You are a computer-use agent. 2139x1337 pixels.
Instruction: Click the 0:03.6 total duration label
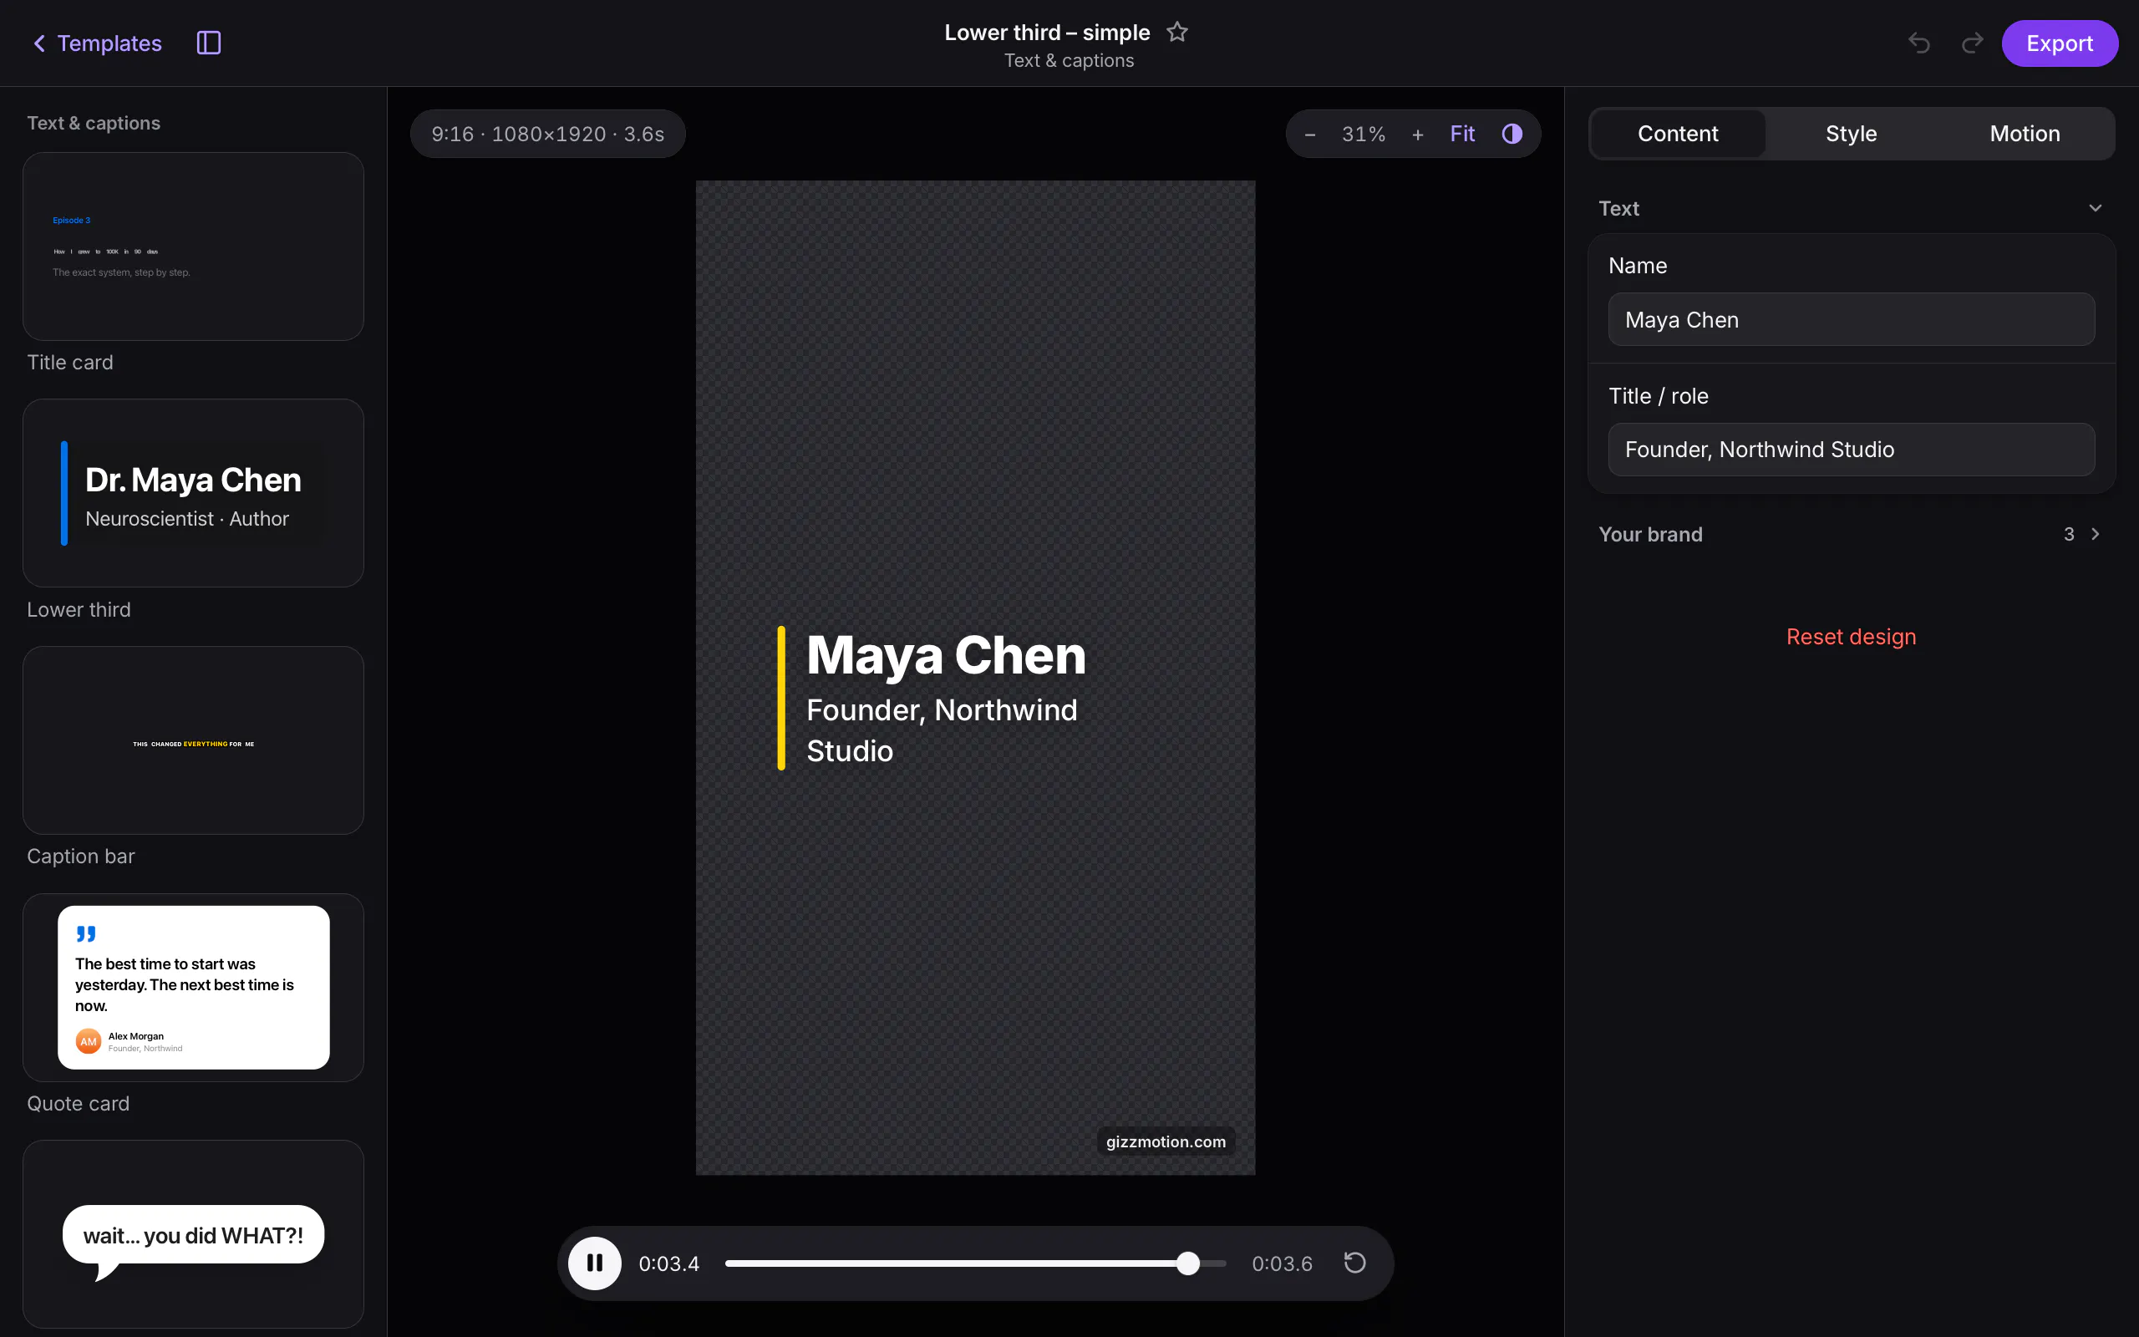point(1282,1263)
